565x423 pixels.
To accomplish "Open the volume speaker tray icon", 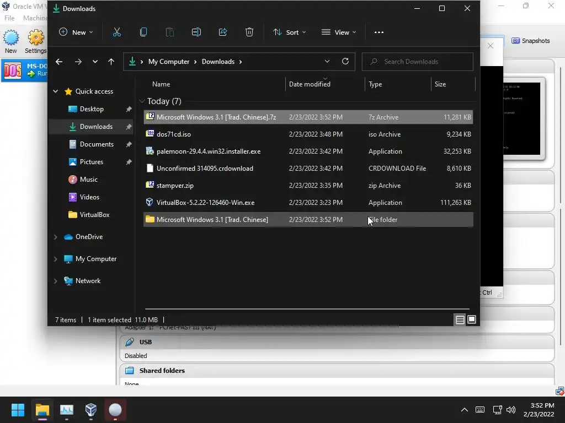I will pos(511,410).
